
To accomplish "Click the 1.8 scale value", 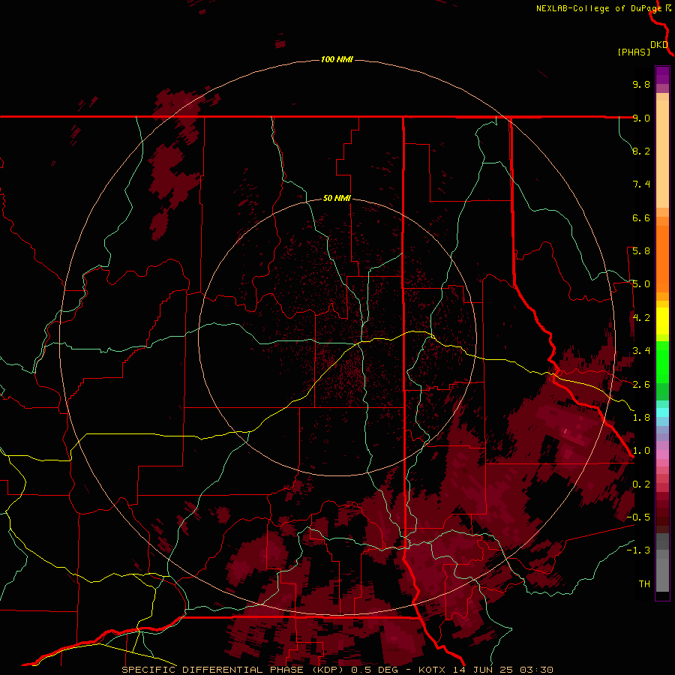I will 641,418.
